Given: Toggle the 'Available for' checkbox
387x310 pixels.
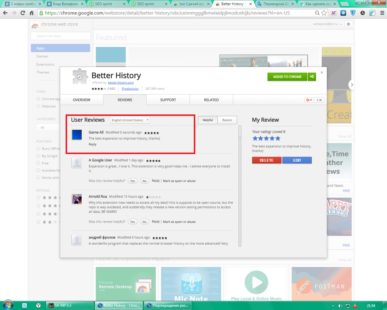Looking at the screenshot, I should click(x=38, y=170).
